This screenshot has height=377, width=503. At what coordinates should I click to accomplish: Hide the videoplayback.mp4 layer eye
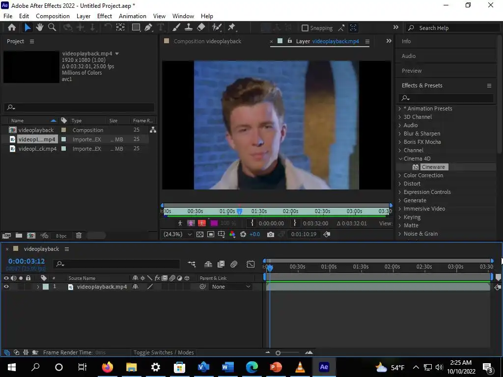pos(6,287)
